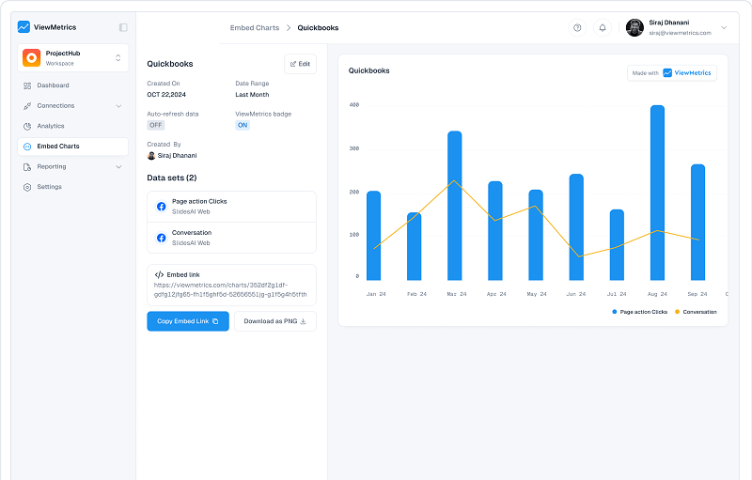Click Facebook icon beside Conversation
752x480 pixels.
tap(162, 238)
